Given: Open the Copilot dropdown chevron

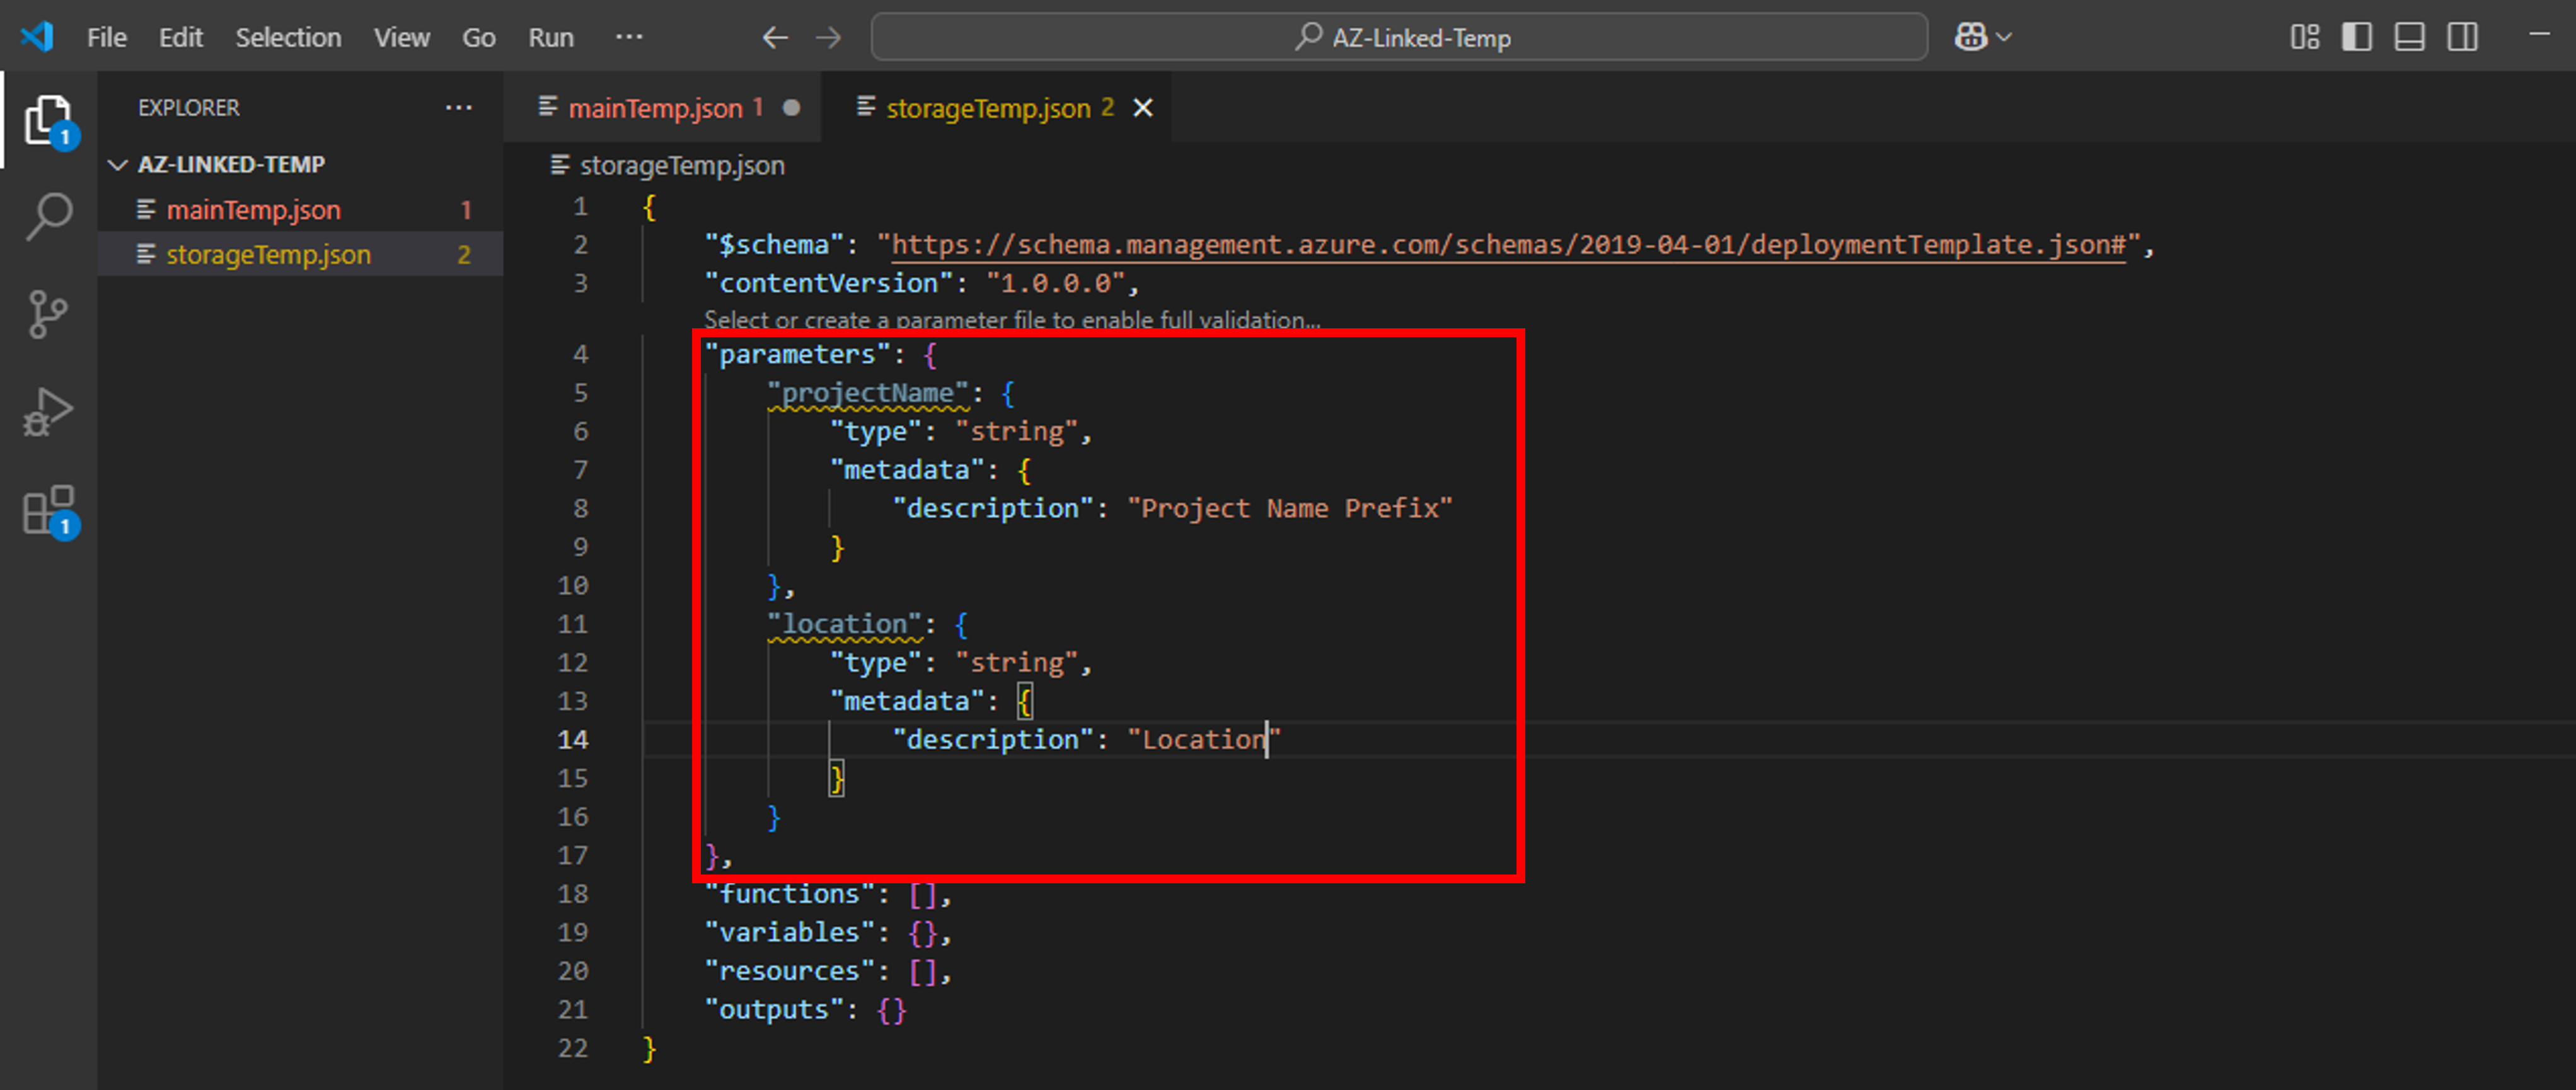Looking at the screenshot, I should point(2004,37).
